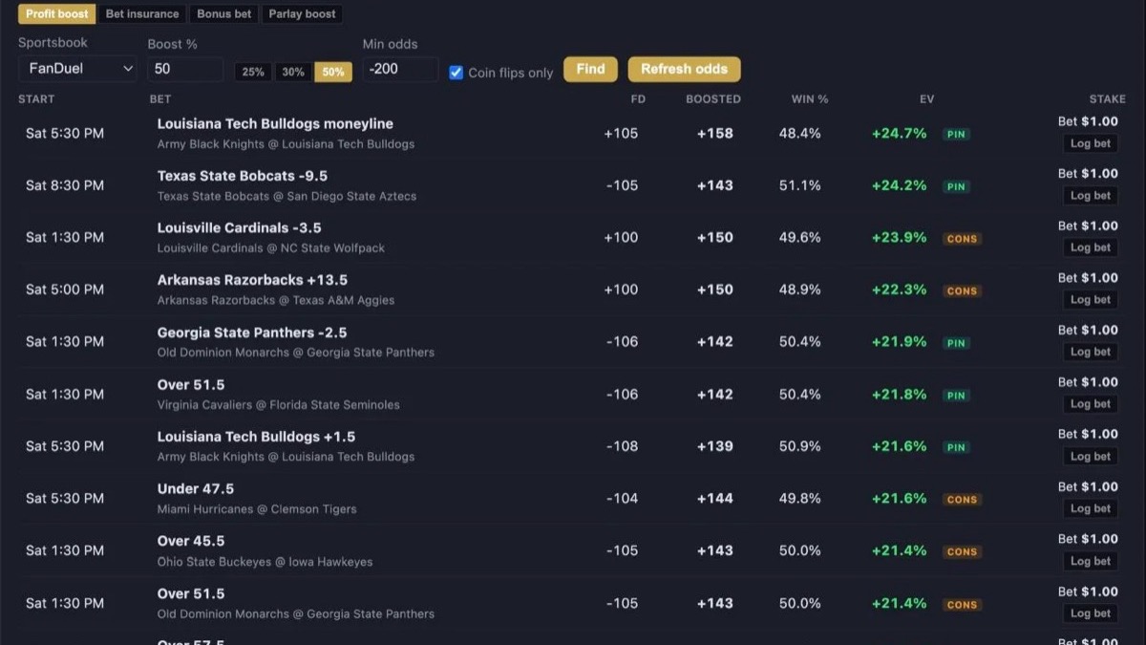Click the START column header
The width and height of the screenshot is (1146, 645).
click(36, 99)
